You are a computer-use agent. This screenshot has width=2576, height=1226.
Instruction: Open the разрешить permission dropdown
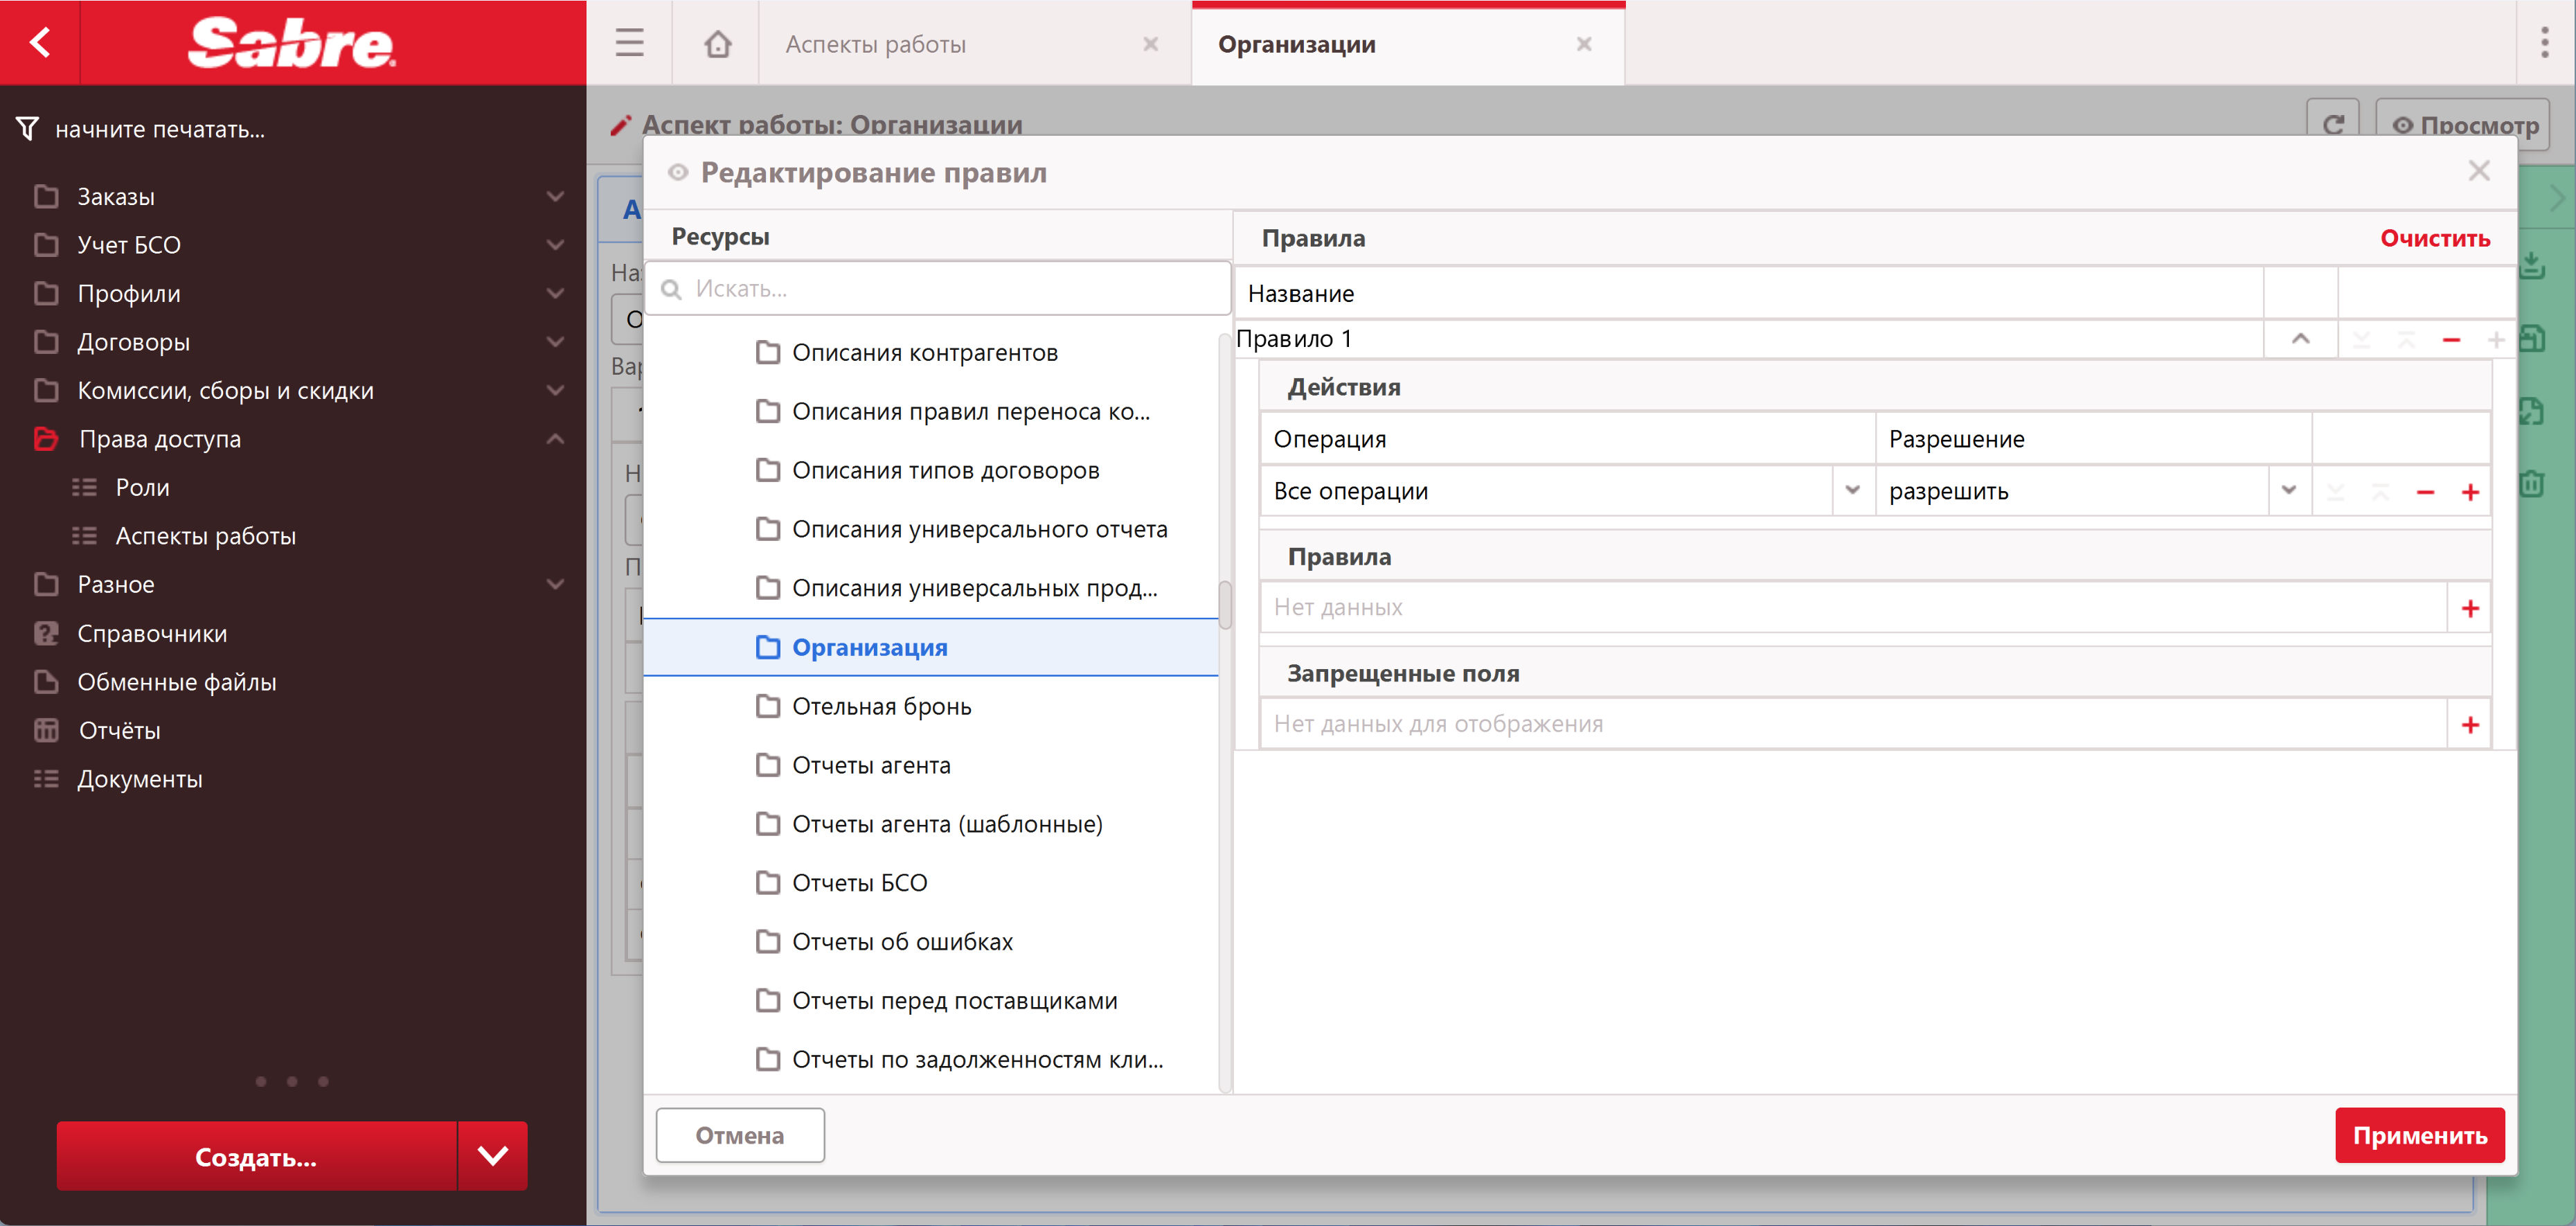point(2288,491)
